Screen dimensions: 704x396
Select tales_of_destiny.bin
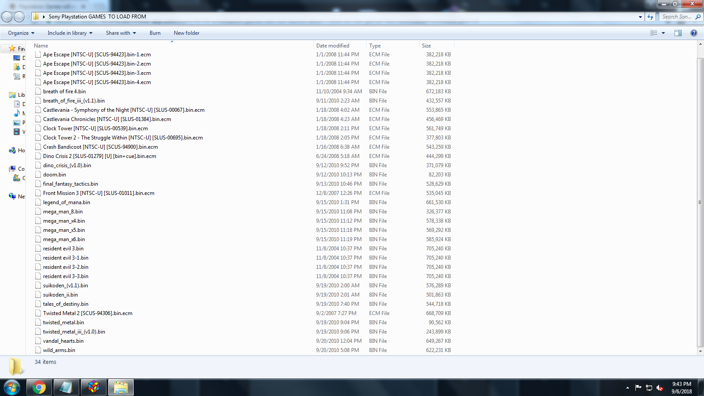point(66,304)
